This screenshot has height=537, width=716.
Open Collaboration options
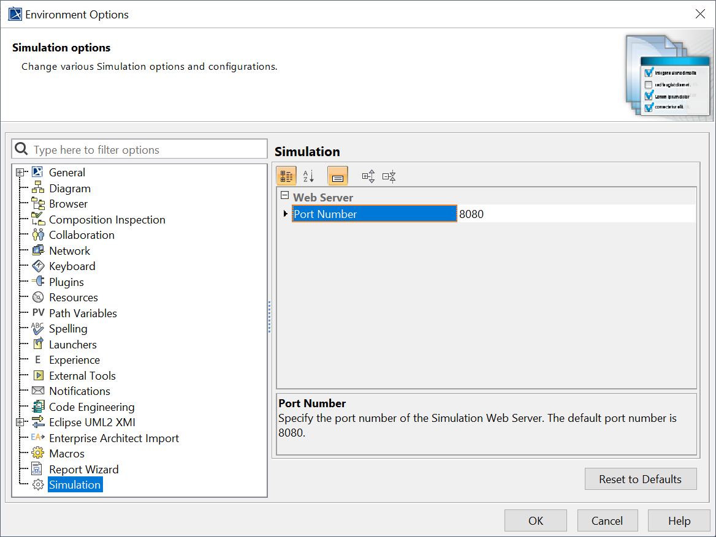point(82,235)
